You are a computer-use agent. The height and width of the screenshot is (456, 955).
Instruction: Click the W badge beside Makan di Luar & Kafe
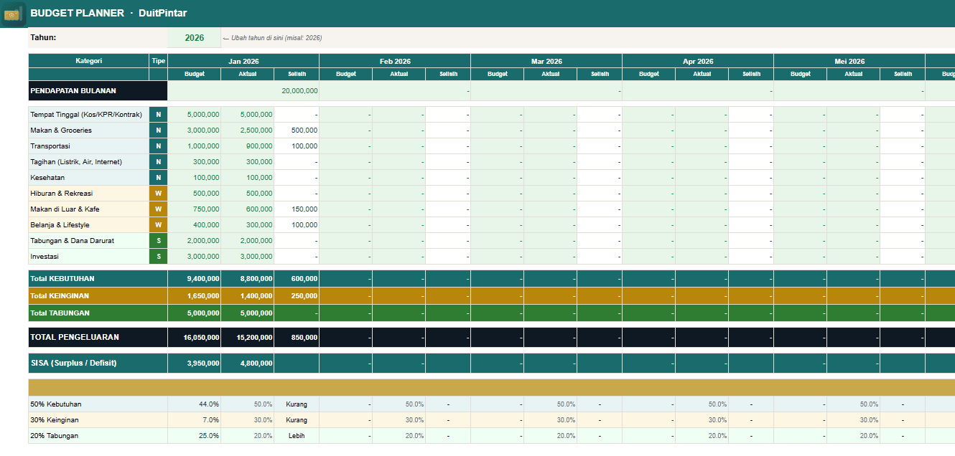tap(157, 209)
